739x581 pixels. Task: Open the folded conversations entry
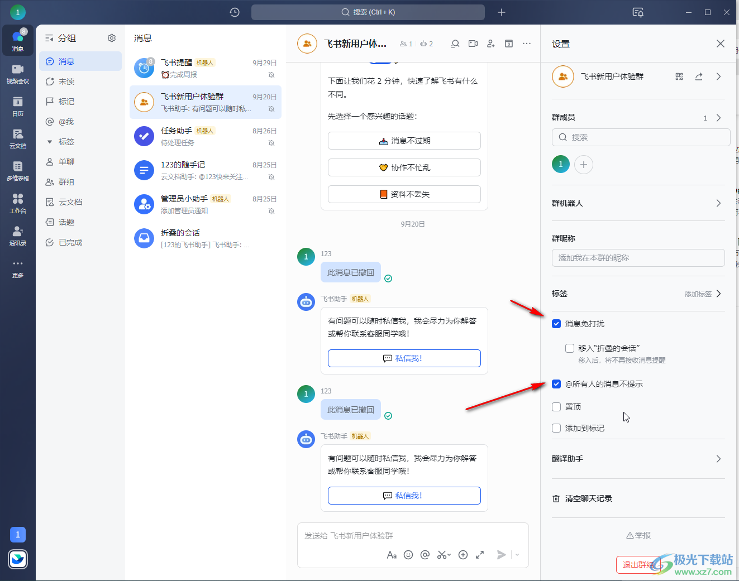point(206,238)
